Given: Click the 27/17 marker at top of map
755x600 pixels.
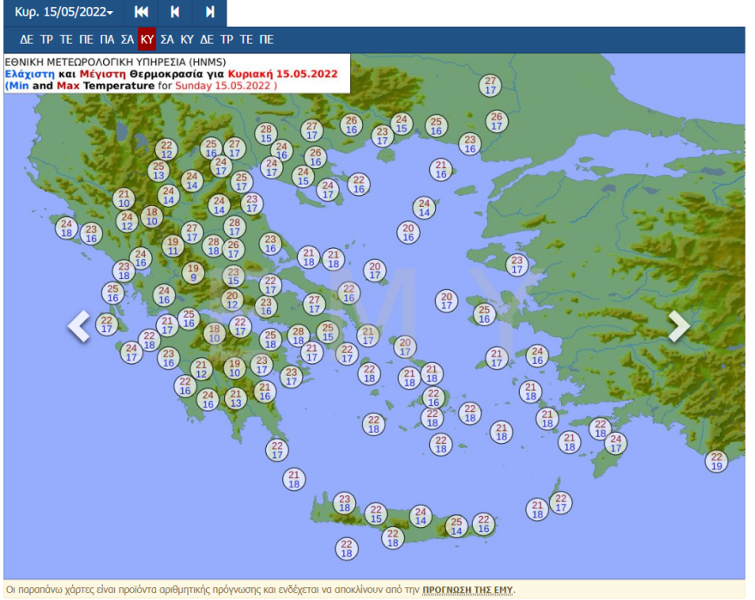Looking at the screenshot, I should click(490, 85).
